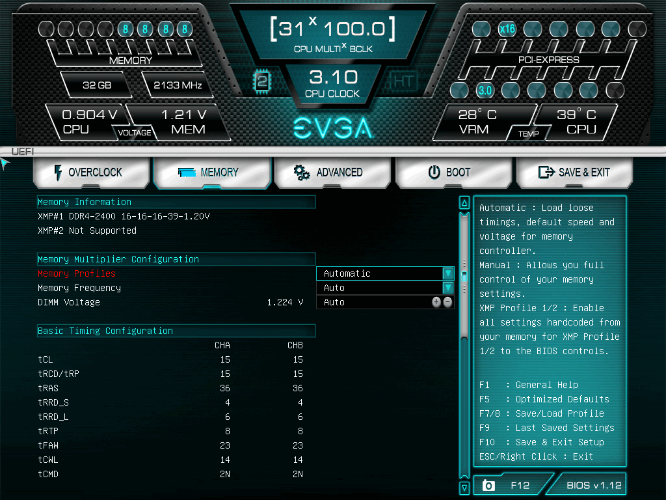The image size is (666, 500).
Task: Open the Memory Profiles Automatic dropdown
Action: pyautogui.click(x=385, y=273)
